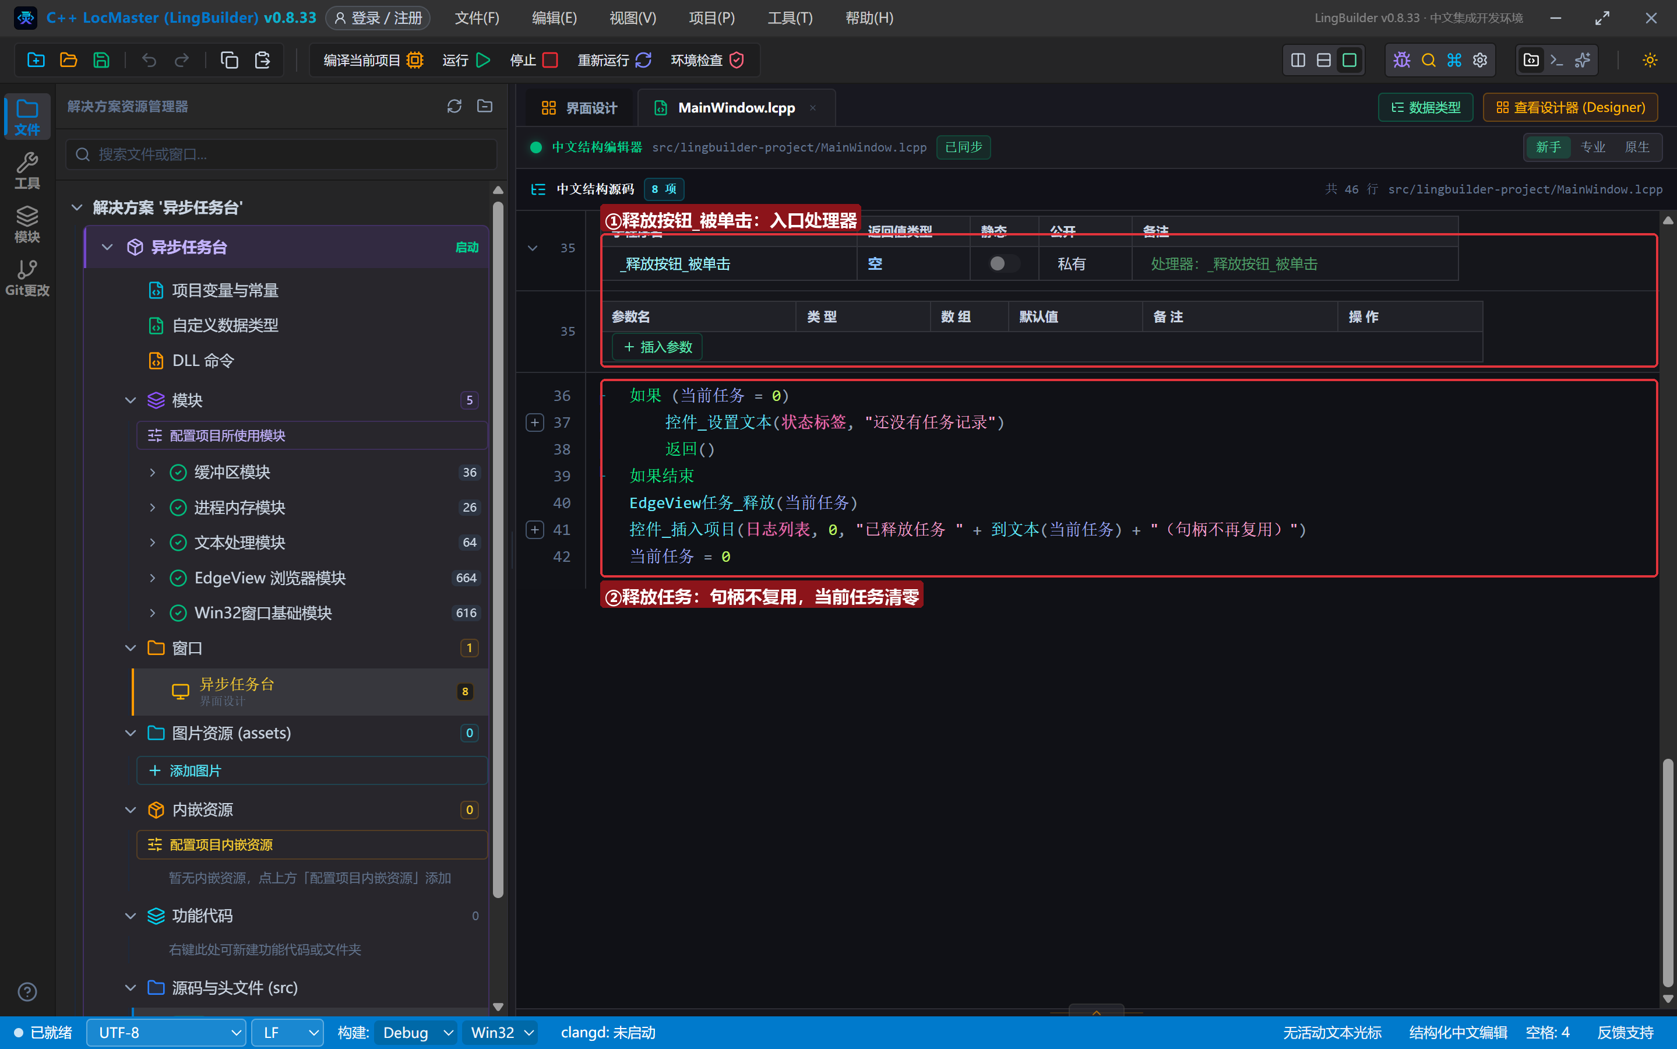Select the MainWindow.lcpp tab
Viewport: 1677px width, 1049px height.
click(736, 108)
